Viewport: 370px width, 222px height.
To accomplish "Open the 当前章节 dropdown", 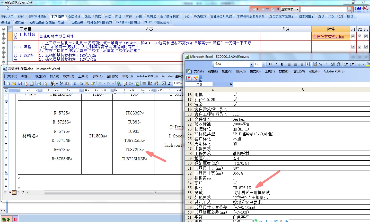I will 290,9.
